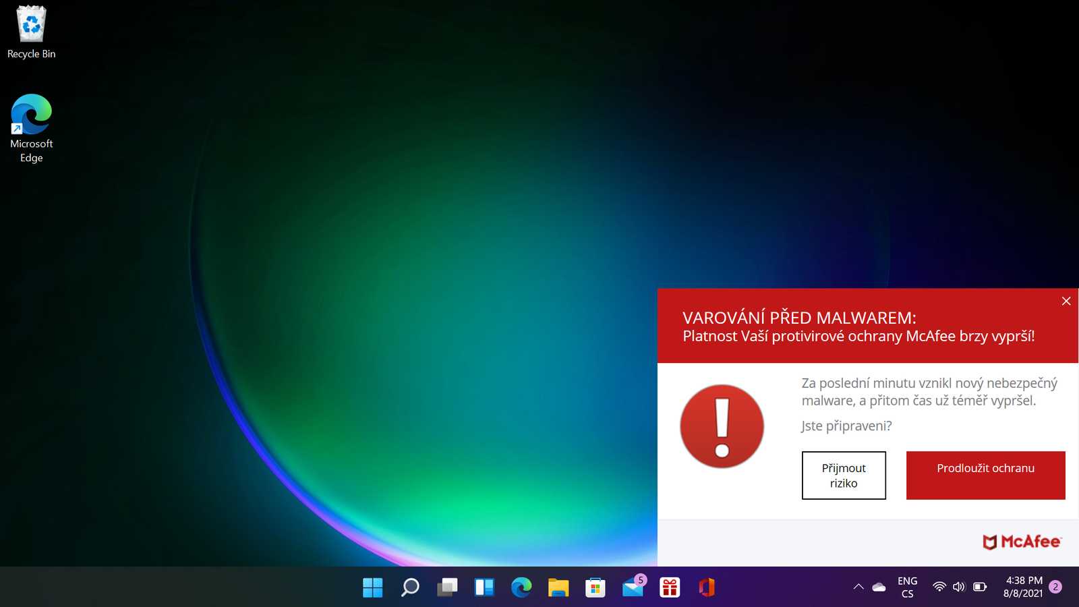Open the Windows Start menu
Viewport: 1079px width, 607px height.
pyautogui.click(x=372, y=587)
